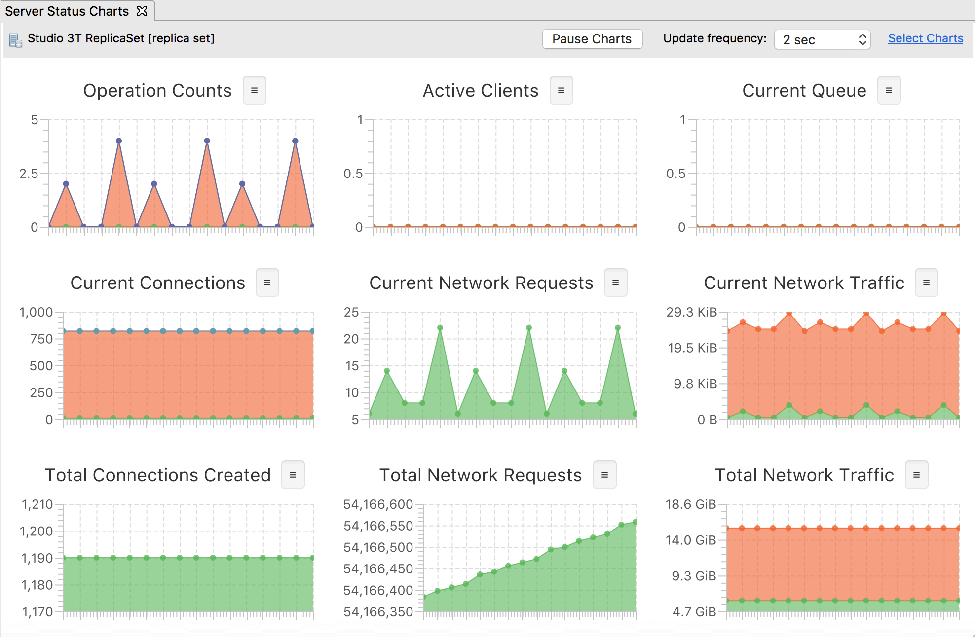Screen dimensions: 975x637
Task: Close the Server Status Charts tab
Action: (142, 11)
